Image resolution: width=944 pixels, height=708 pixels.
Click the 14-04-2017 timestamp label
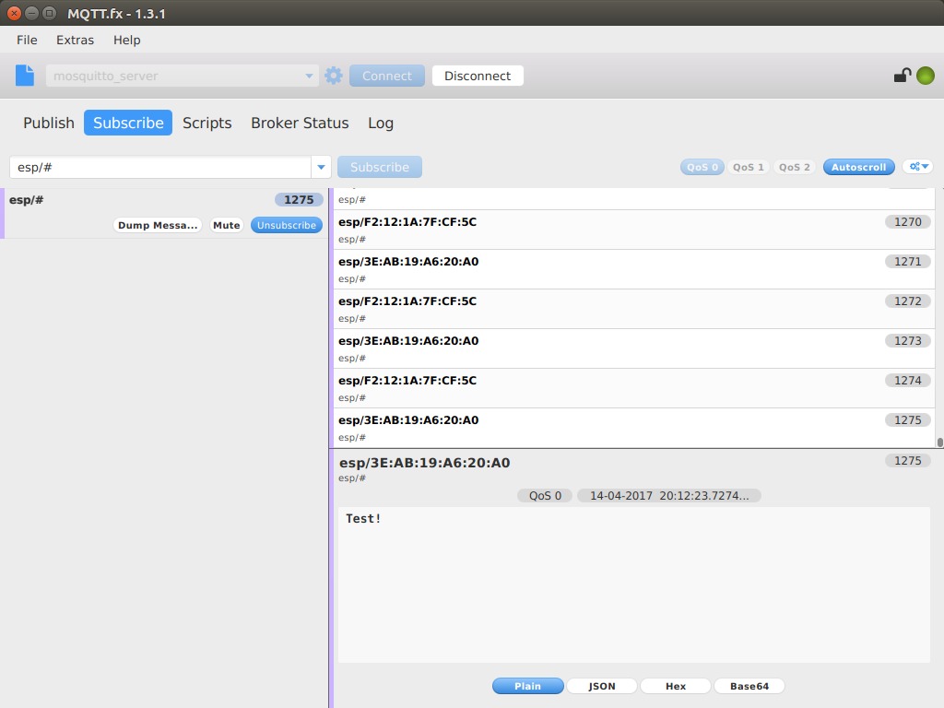[669, 495]
